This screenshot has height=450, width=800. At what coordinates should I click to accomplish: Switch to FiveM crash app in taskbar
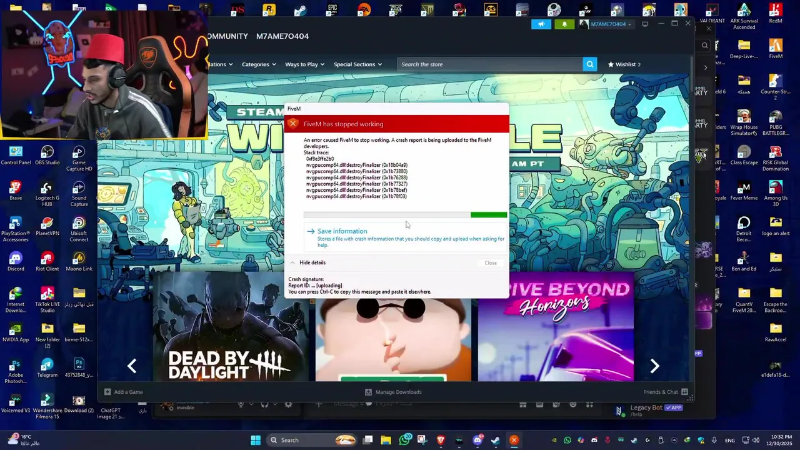[x=514, y=440]
